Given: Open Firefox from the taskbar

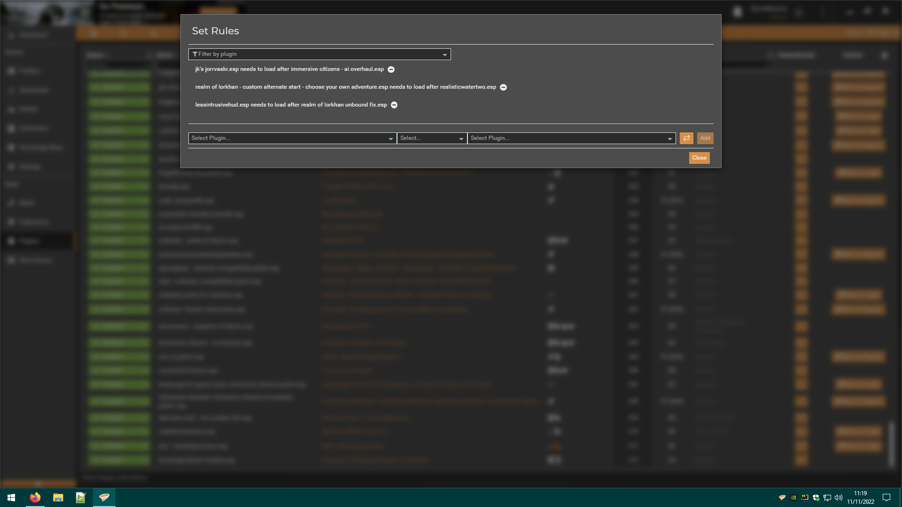Looking at the screenshot, I should point(35,498).
